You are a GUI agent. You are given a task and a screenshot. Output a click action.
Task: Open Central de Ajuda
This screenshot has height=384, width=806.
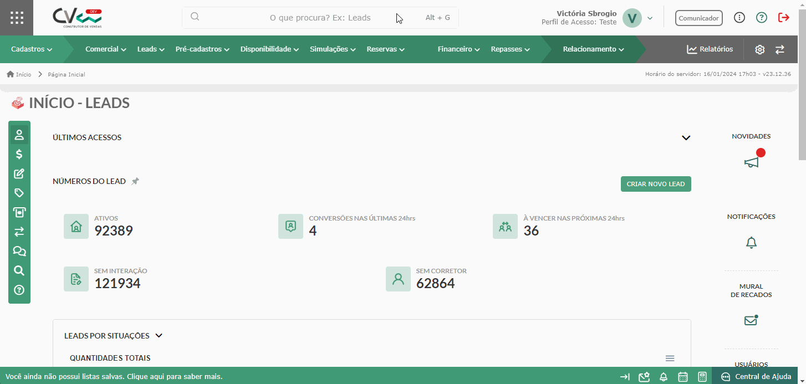click(x=756, y=377)
